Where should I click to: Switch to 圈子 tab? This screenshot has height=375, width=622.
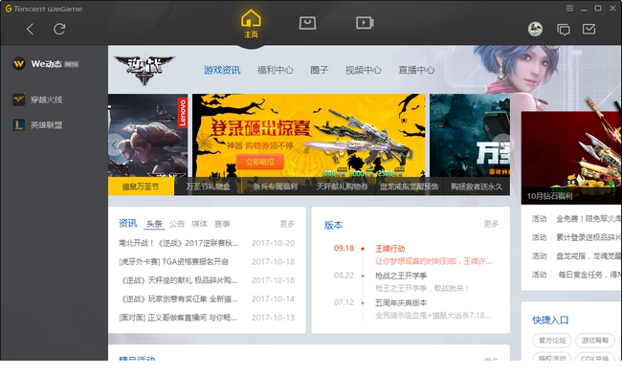point(320,70)
